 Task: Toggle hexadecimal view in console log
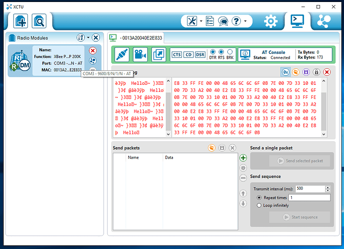coord(286,72)
